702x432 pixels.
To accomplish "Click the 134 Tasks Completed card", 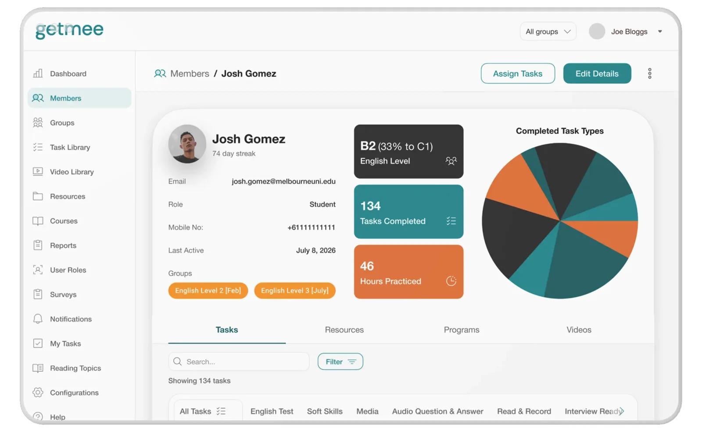I will pyautogui.click(x=408, y=212).
